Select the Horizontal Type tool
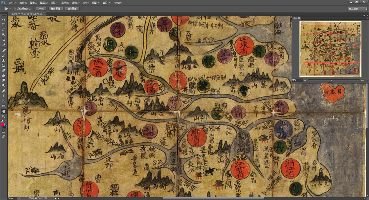The width and height of the screenshot is (369, 200). [x=4, y=96]
